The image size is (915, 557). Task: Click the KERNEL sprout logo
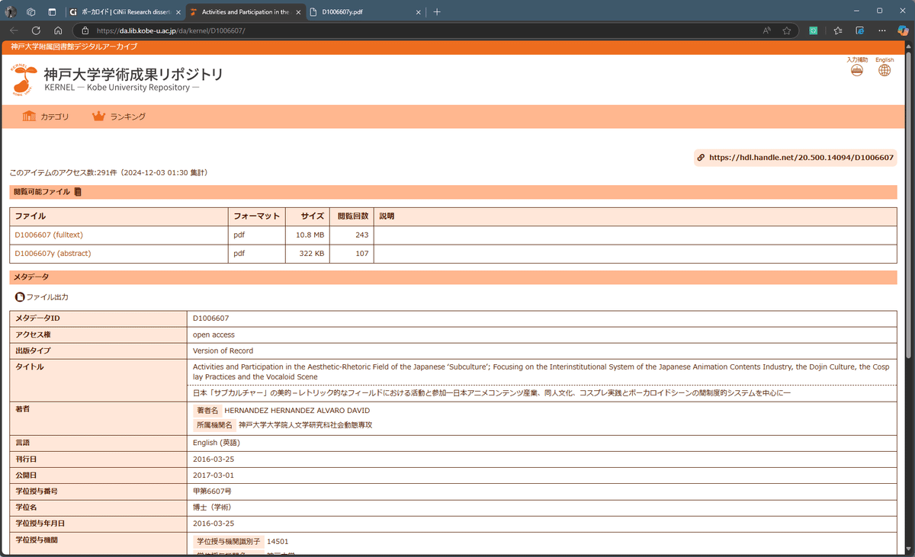24,79
